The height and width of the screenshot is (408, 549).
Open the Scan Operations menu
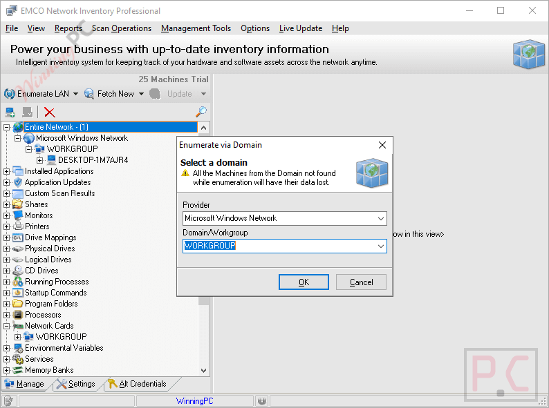tap(122, 28)
